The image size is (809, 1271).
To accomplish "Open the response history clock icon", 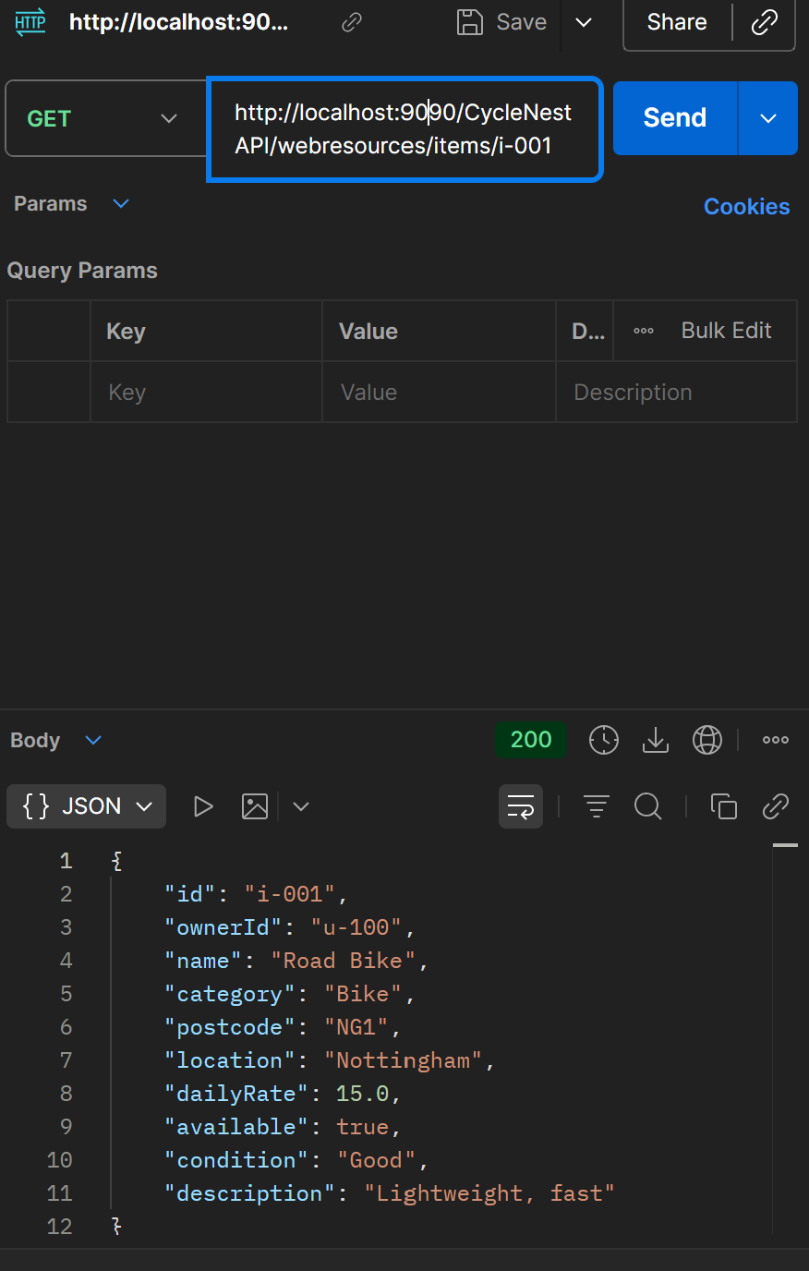I will tap(604, 740).
